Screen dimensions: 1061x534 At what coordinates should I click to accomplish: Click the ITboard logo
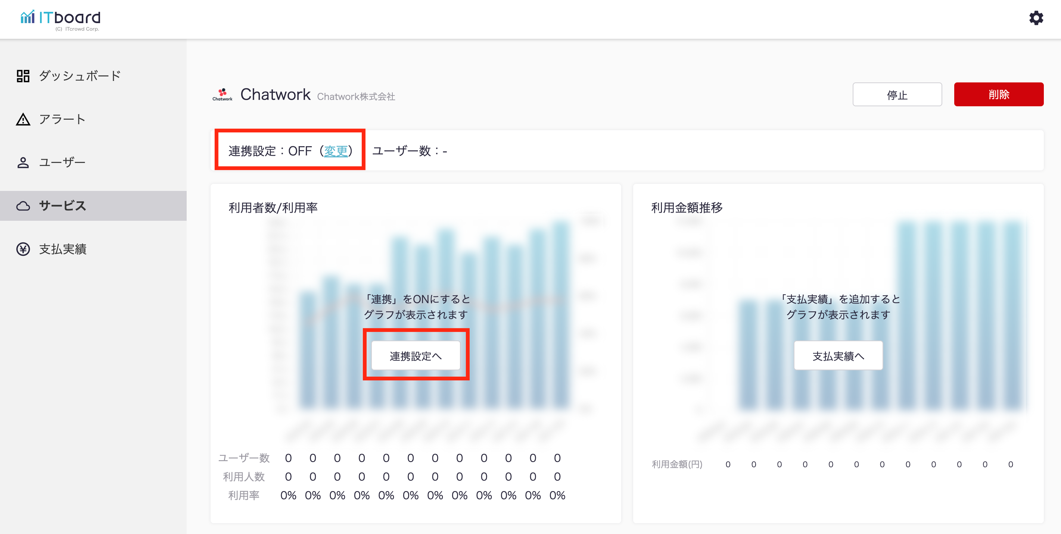(x=60, y=19)
